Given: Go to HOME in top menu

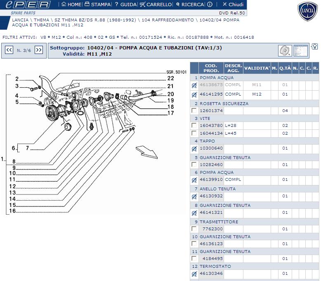Looking at the screenshot, I should tap(71, 4).
